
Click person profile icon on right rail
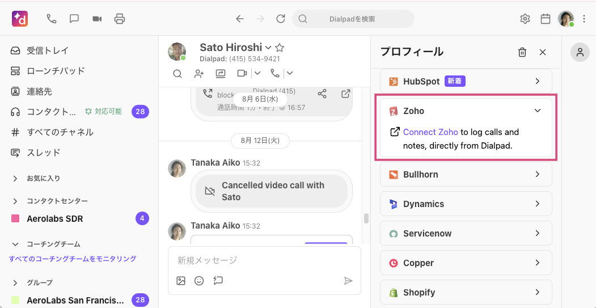580,52
